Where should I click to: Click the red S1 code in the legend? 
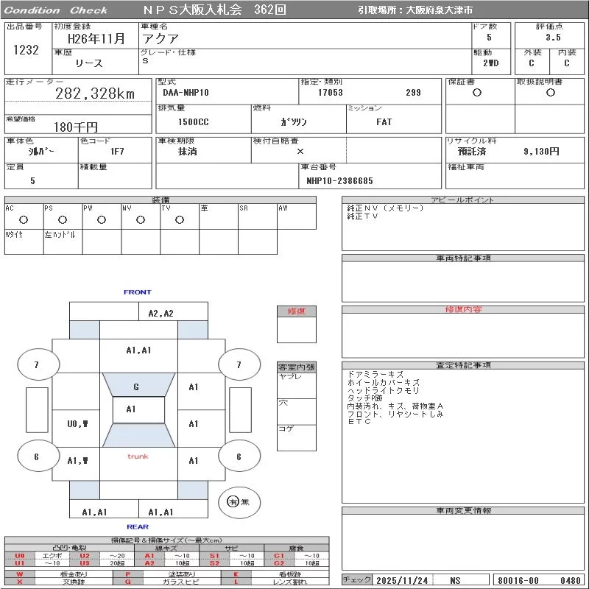(x=214, y=556)
